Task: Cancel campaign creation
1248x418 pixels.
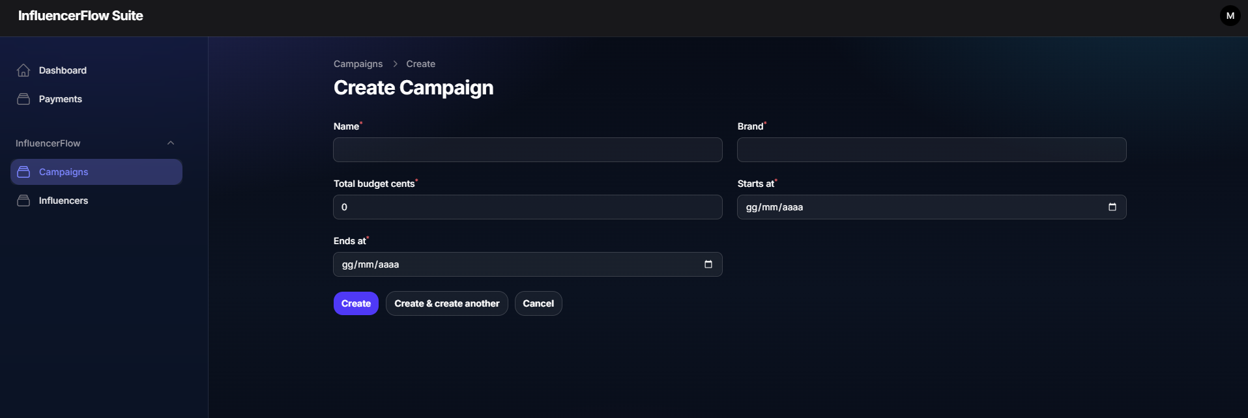Action: (x=538, y=303)
